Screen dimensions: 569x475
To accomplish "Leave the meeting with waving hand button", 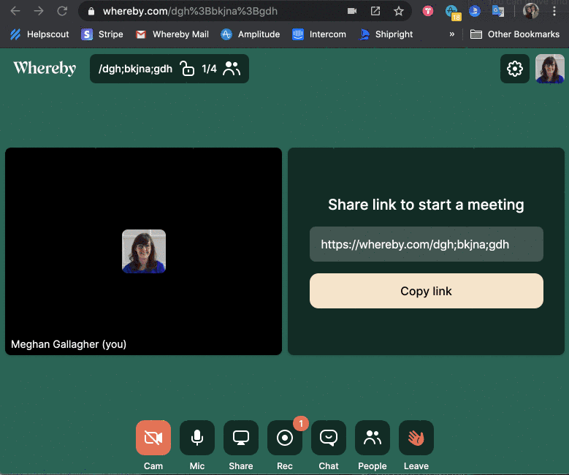I will coord(416,438).
